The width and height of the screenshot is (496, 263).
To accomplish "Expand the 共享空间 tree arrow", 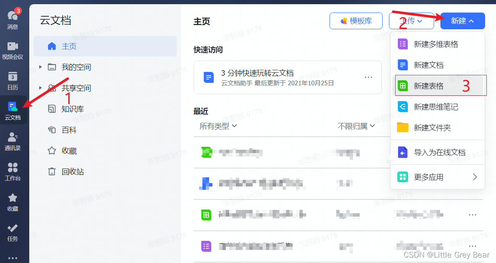I will 40,88.
